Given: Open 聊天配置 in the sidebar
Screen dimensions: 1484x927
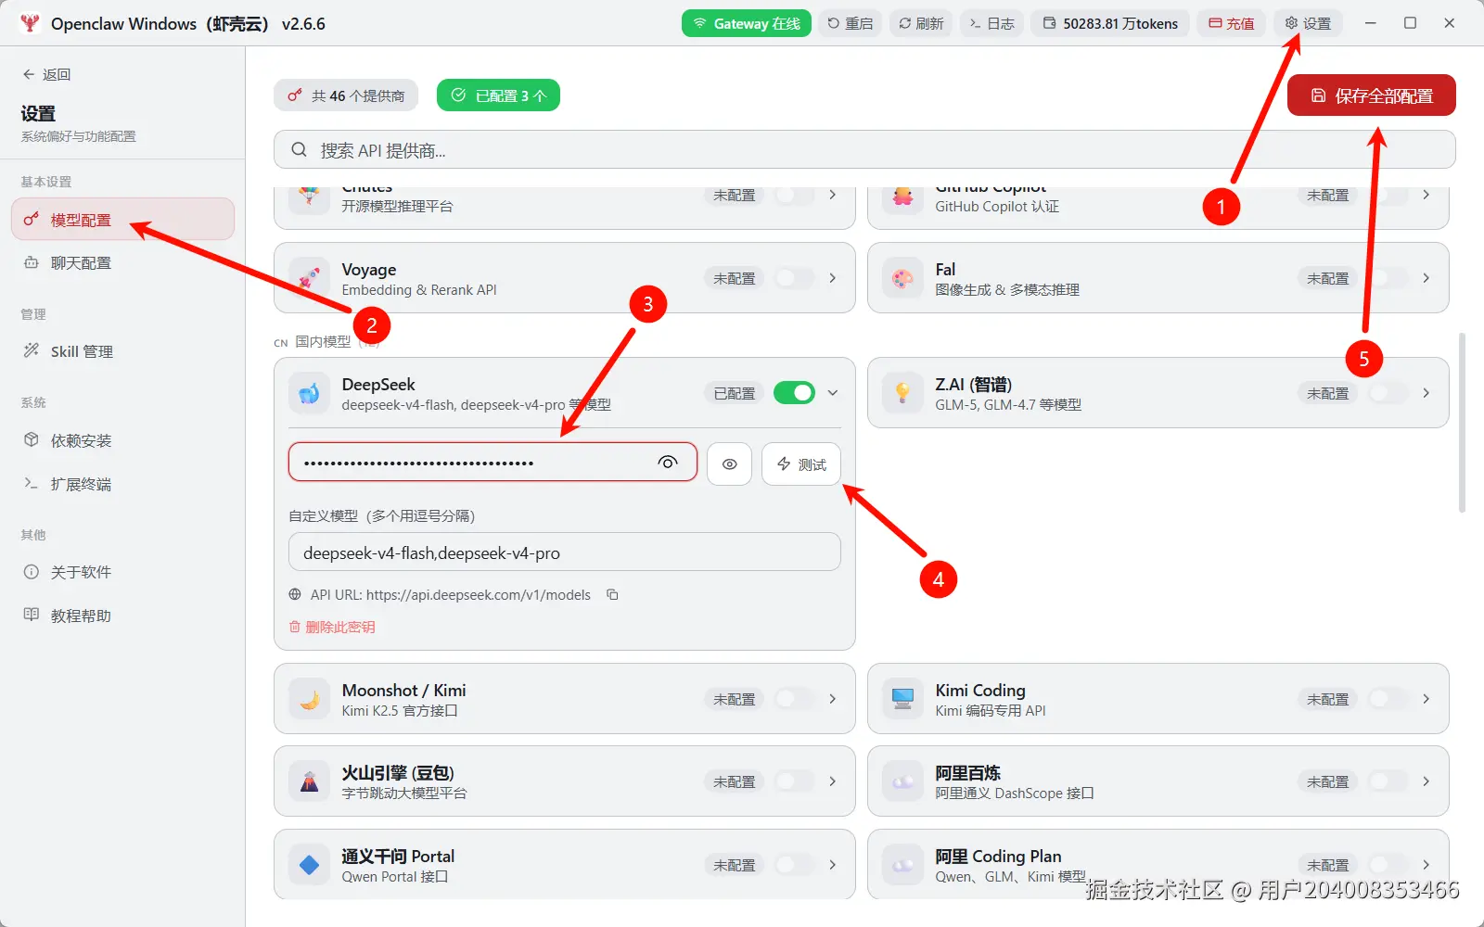Looking at the screenshot, I should (122, 263).
